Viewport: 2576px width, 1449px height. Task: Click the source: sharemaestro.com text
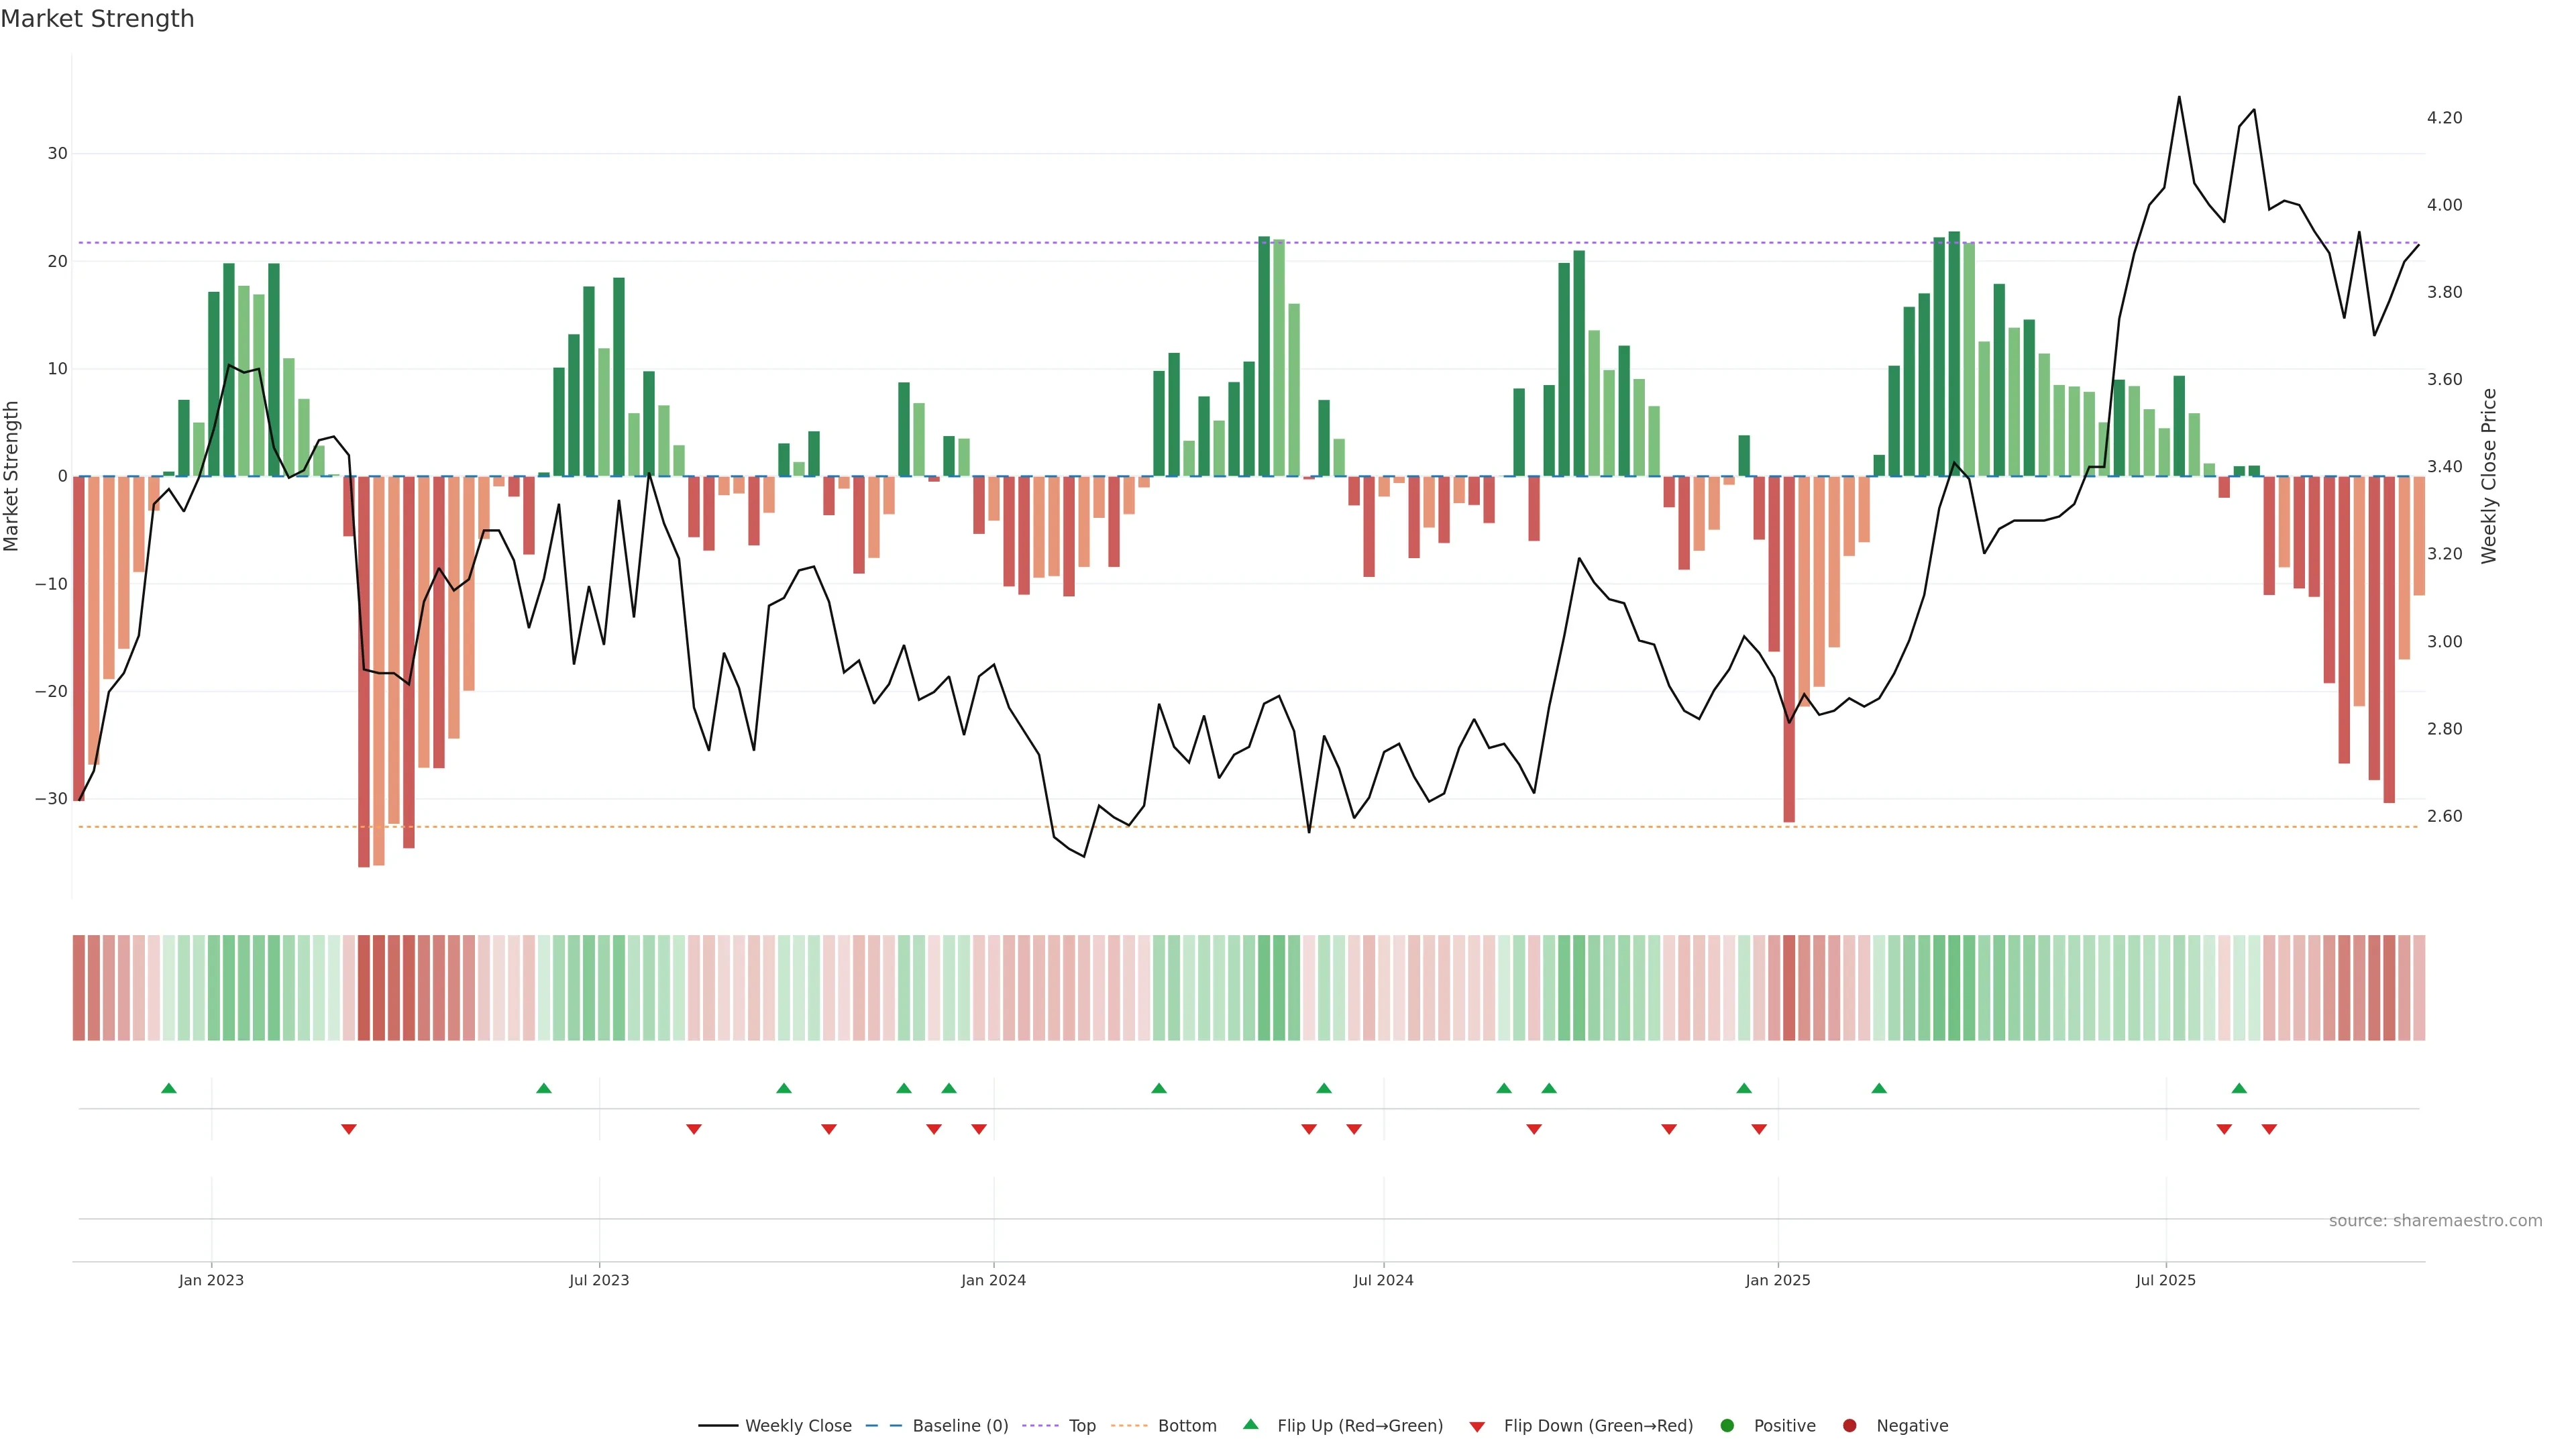2435,1221
